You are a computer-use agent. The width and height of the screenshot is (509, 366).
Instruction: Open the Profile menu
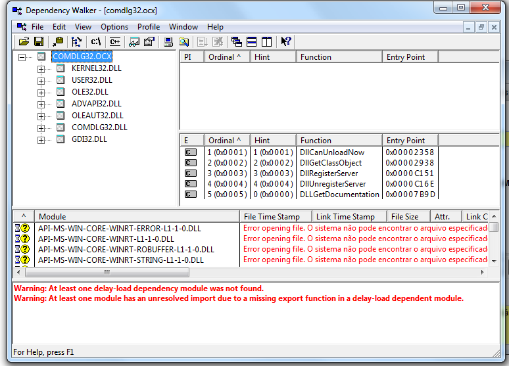149,27
